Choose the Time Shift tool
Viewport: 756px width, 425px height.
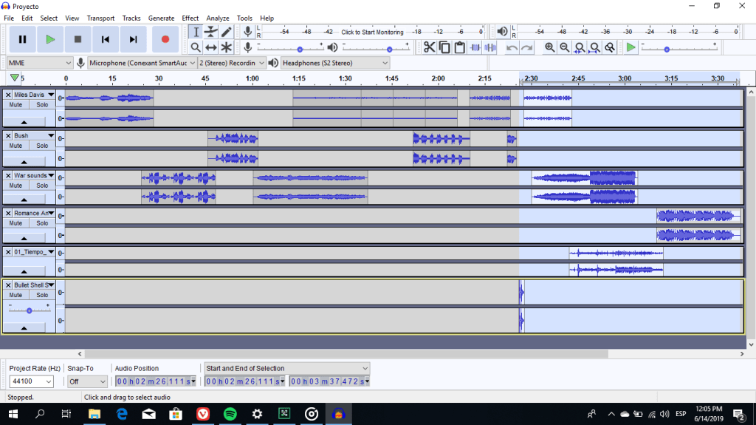tap(211, 47)
